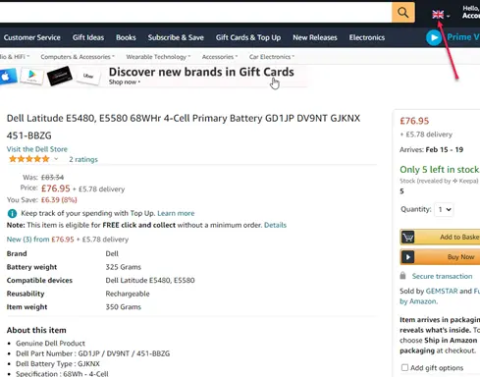Screen dimensions: 480x377
Task: Click the Add to Basket button
Action: point(440,237)
